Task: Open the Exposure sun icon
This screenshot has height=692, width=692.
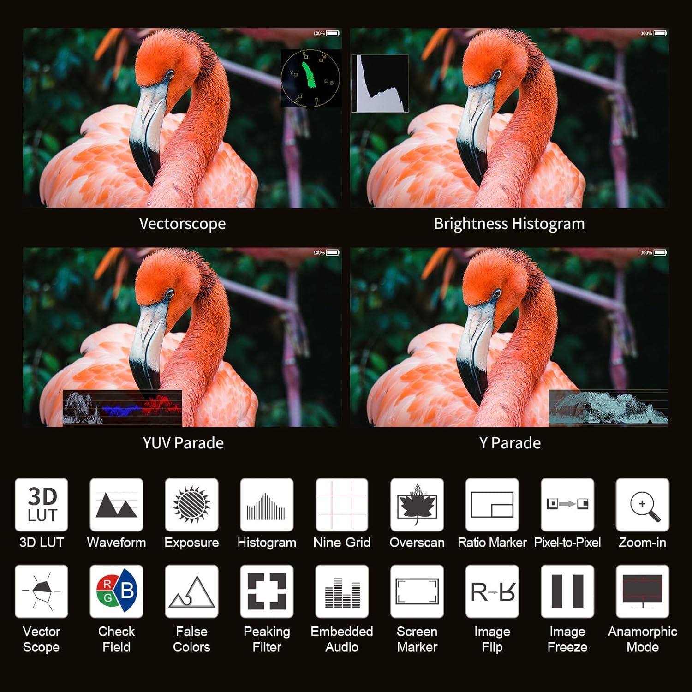Action: (191, 505)
